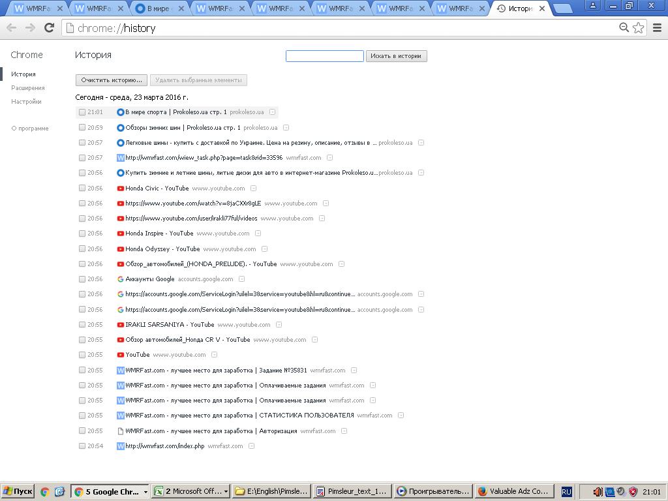Click the RU language indicator
Image resolution: width=668 pixels, height=501 pixels.
[566, 492]
